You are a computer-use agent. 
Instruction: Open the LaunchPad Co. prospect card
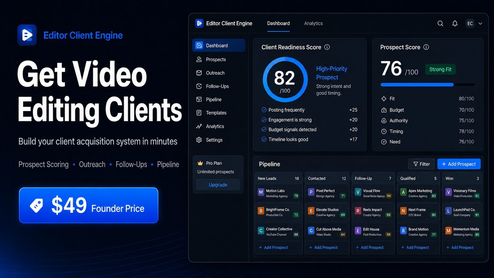coord(462,212)
